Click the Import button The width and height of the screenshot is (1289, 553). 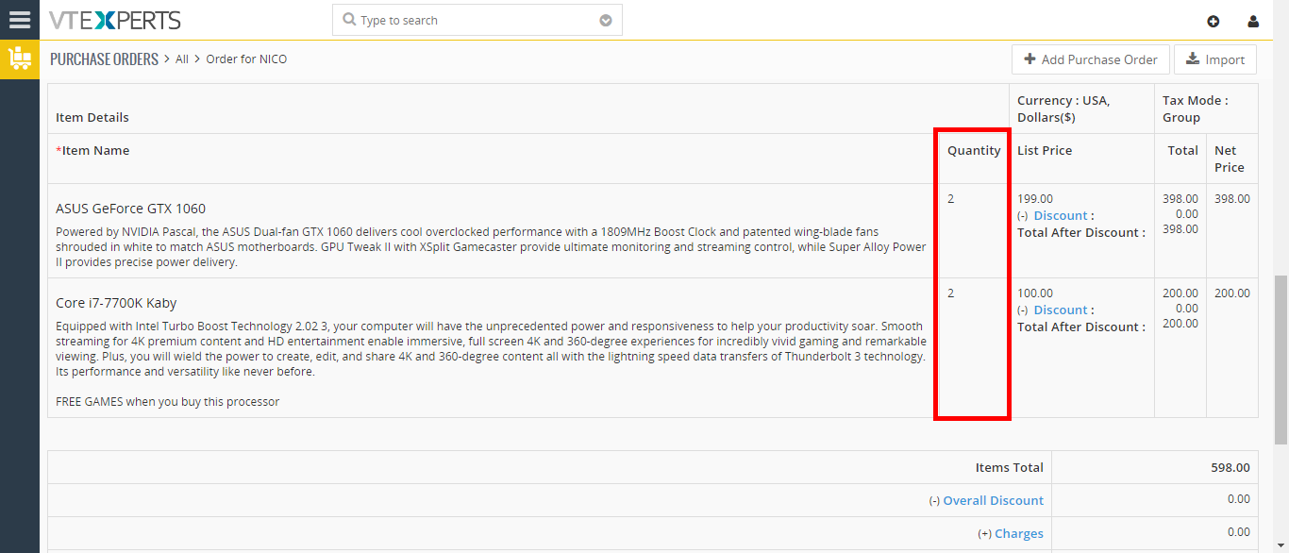pyautogui.click(x=1215, y=59)
